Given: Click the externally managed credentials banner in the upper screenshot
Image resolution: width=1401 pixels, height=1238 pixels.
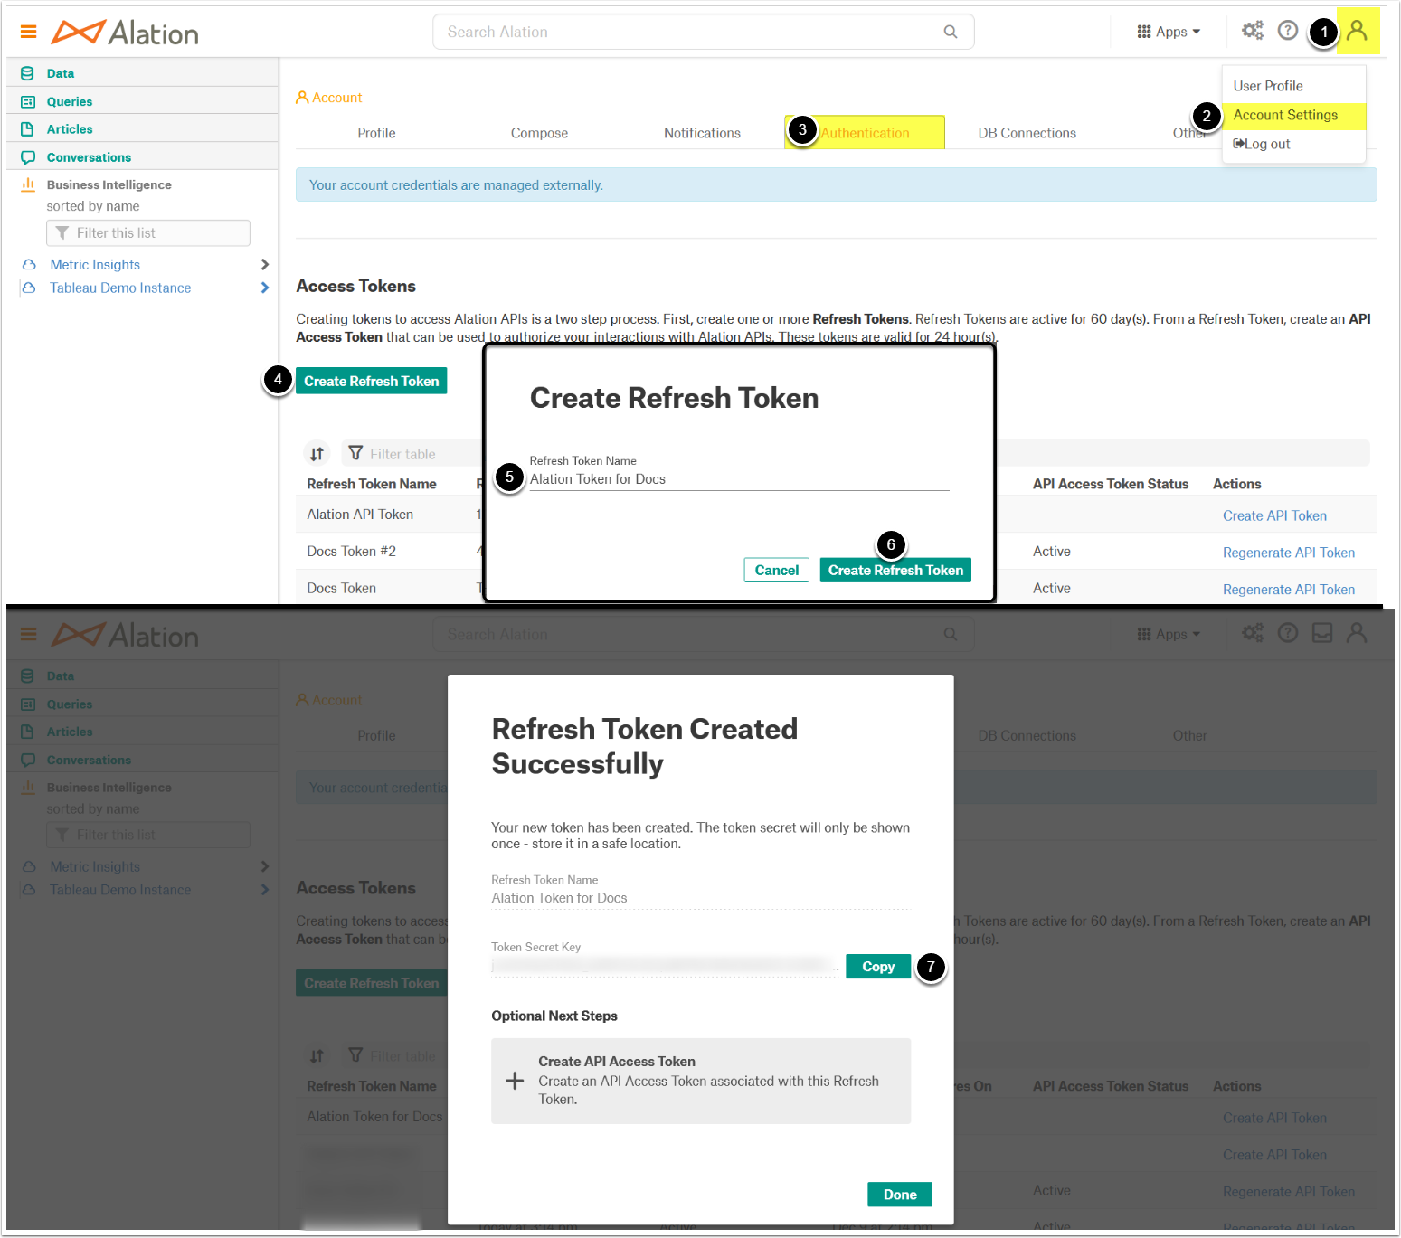Looking at the screenshot, I should tap(837, 184).
